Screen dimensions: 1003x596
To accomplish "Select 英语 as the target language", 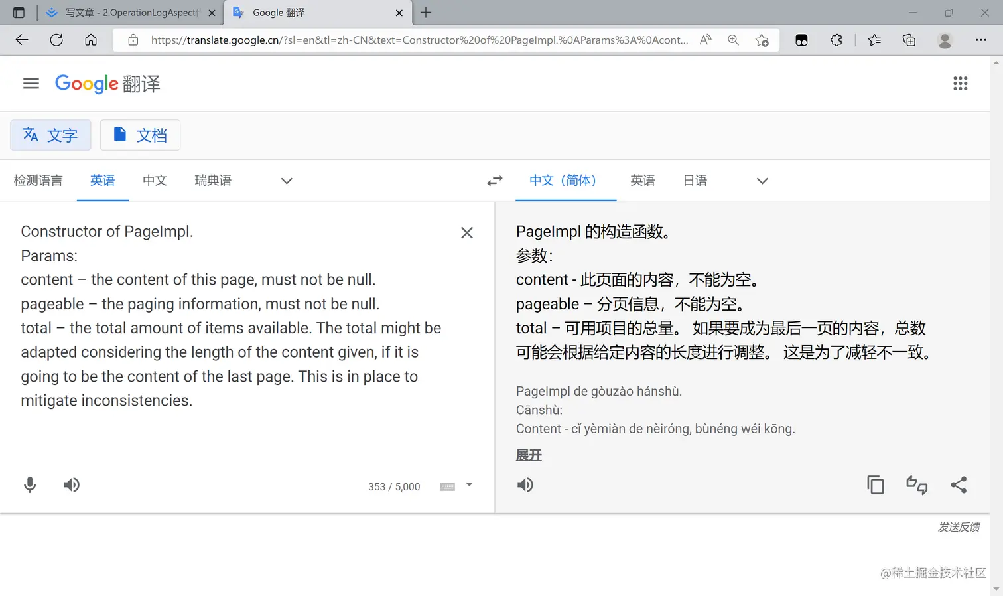I will pos(642,181).
